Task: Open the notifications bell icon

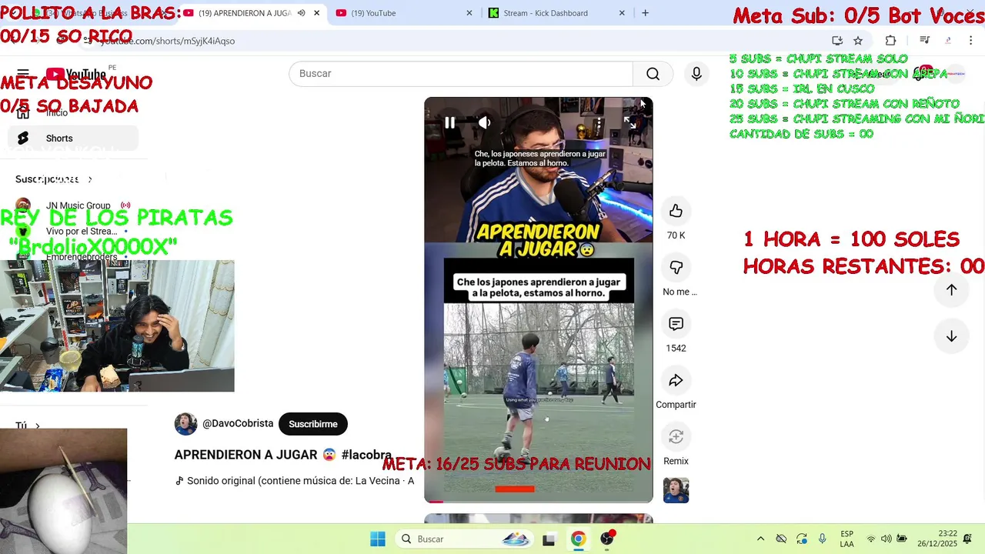Action: [x=967, y=539]
